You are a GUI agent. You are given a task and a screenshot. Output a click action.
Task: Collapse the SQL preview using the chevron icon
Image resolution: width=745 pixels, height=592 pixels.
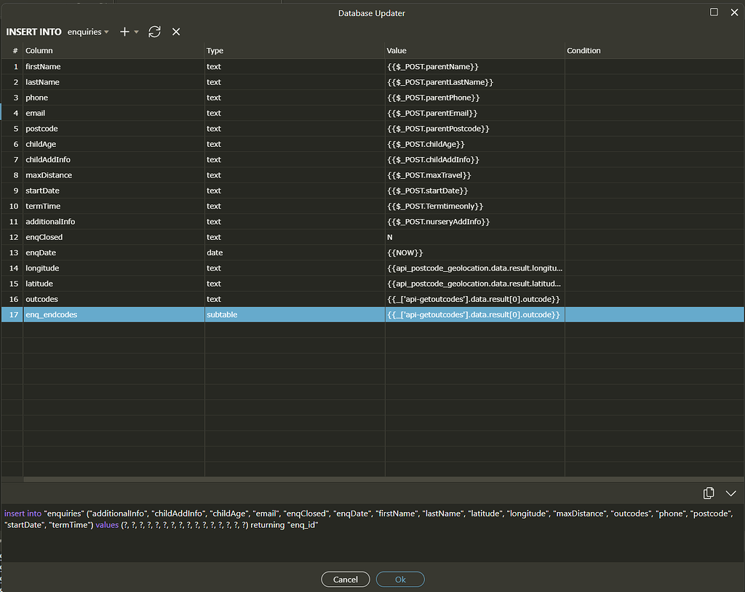pos(730,493)
